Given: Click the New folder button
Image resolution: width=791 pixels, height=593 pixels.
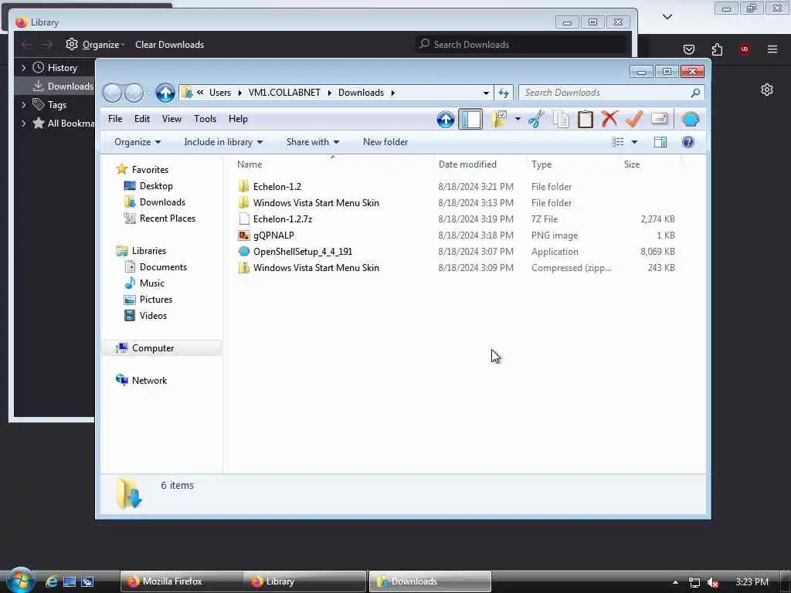Looking at the screenshot, I should coord(385,142).
